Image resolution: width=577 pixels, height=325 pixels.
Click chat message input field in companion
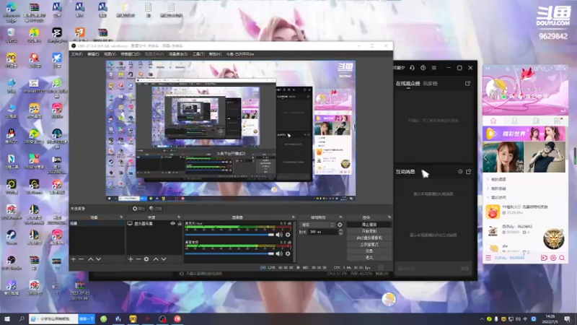[427, 269]
